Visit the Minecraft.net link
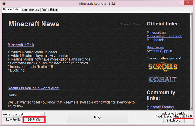The height and width of the screenshot is (126, 195). (157, 32)
